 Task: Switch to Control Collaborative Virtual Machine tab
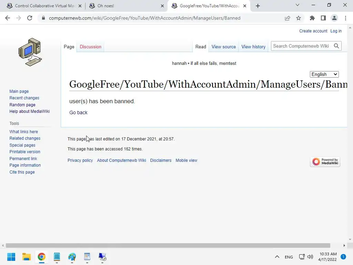(x=44, y=6)
